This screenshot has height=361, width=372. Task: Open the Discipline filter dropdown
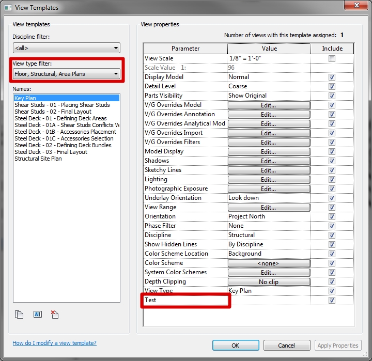coord(67,48)
